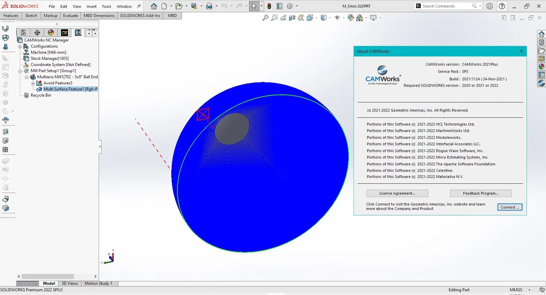Open the Motion Study 1 tab
Screen dimensions: 546x295
(x=98, y=283)
